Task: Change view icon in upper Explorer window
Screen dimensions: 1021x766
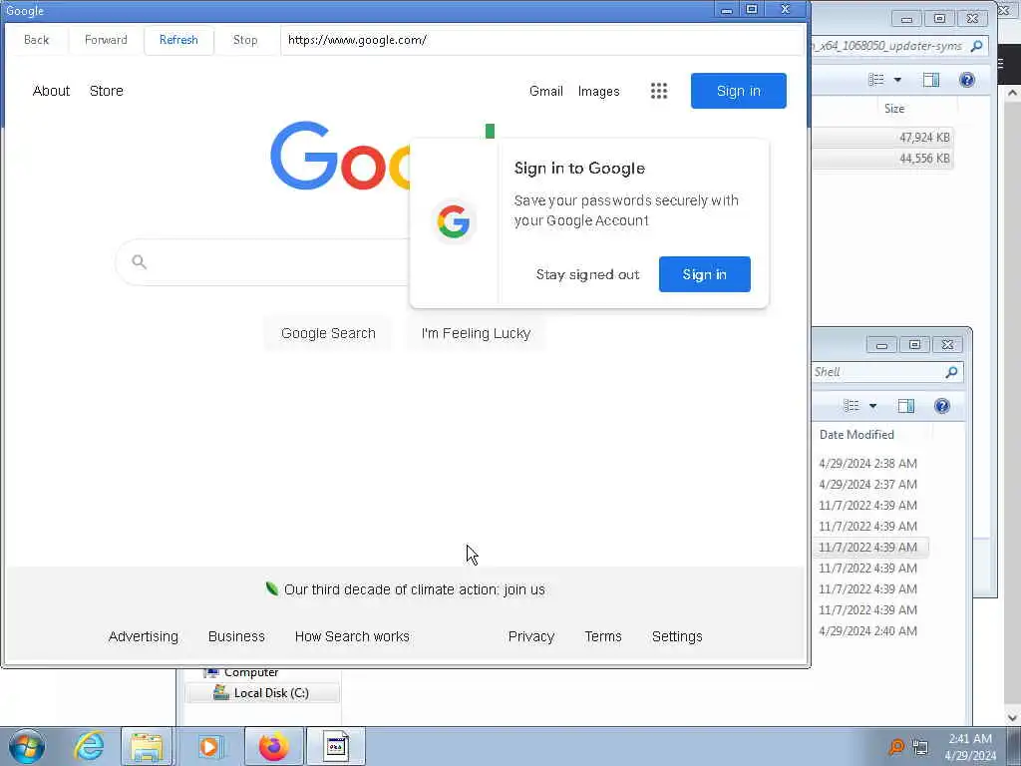Action: click(x=876, y=80)
